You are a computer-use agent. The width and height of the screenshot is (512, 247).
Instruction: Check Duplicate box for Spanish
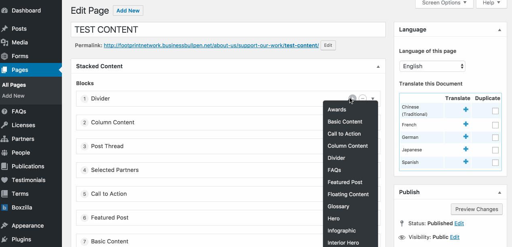[x=495, y=163]
